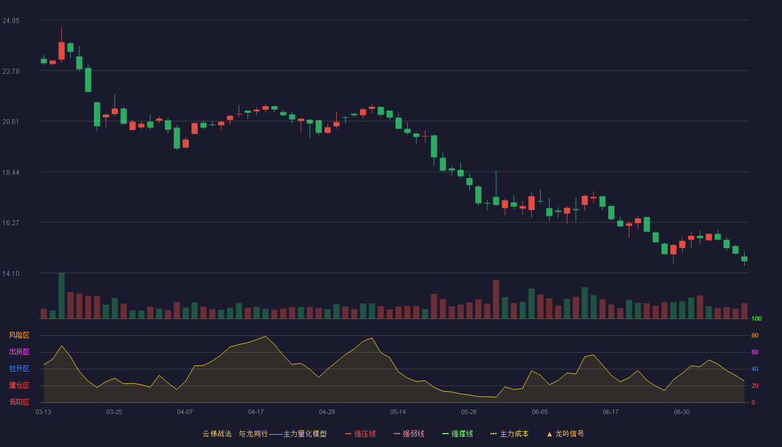Click the pink dashed icon before 强弱线
The height and width of the screenshot is (447, 782).
tap(397, 434)
